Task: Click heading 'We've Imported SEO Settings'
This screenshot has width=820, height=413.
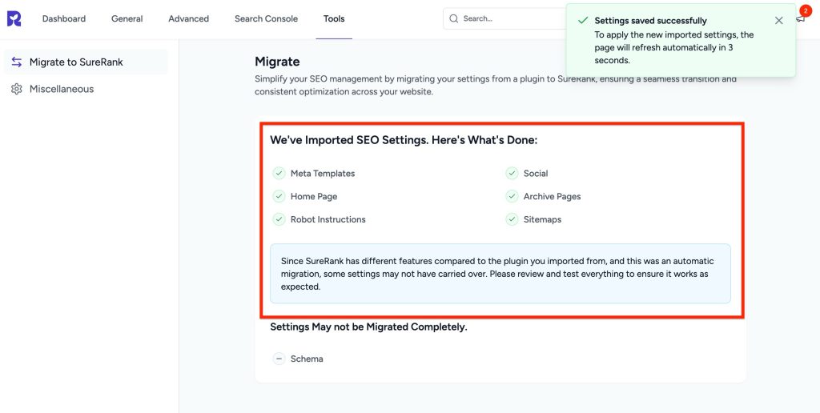Action: [404, 140]
